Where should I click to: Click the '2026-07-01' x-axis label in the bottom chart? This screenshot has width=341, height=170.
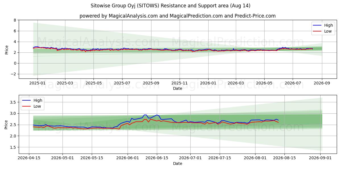[x=190, y=158]
